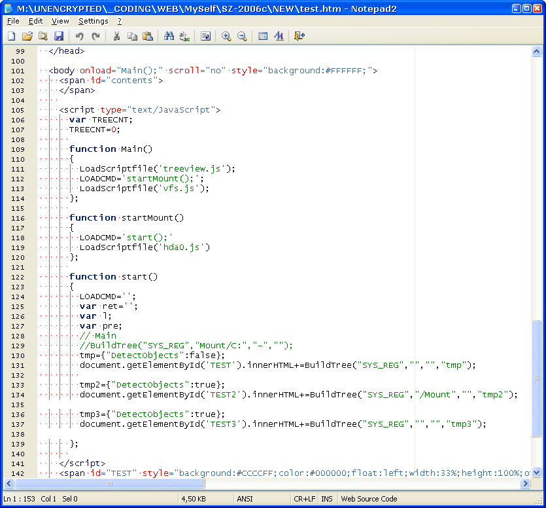546x508 pixels.
Task: Click the vertical scrollbar thumb
Action: tap(537, 378)
